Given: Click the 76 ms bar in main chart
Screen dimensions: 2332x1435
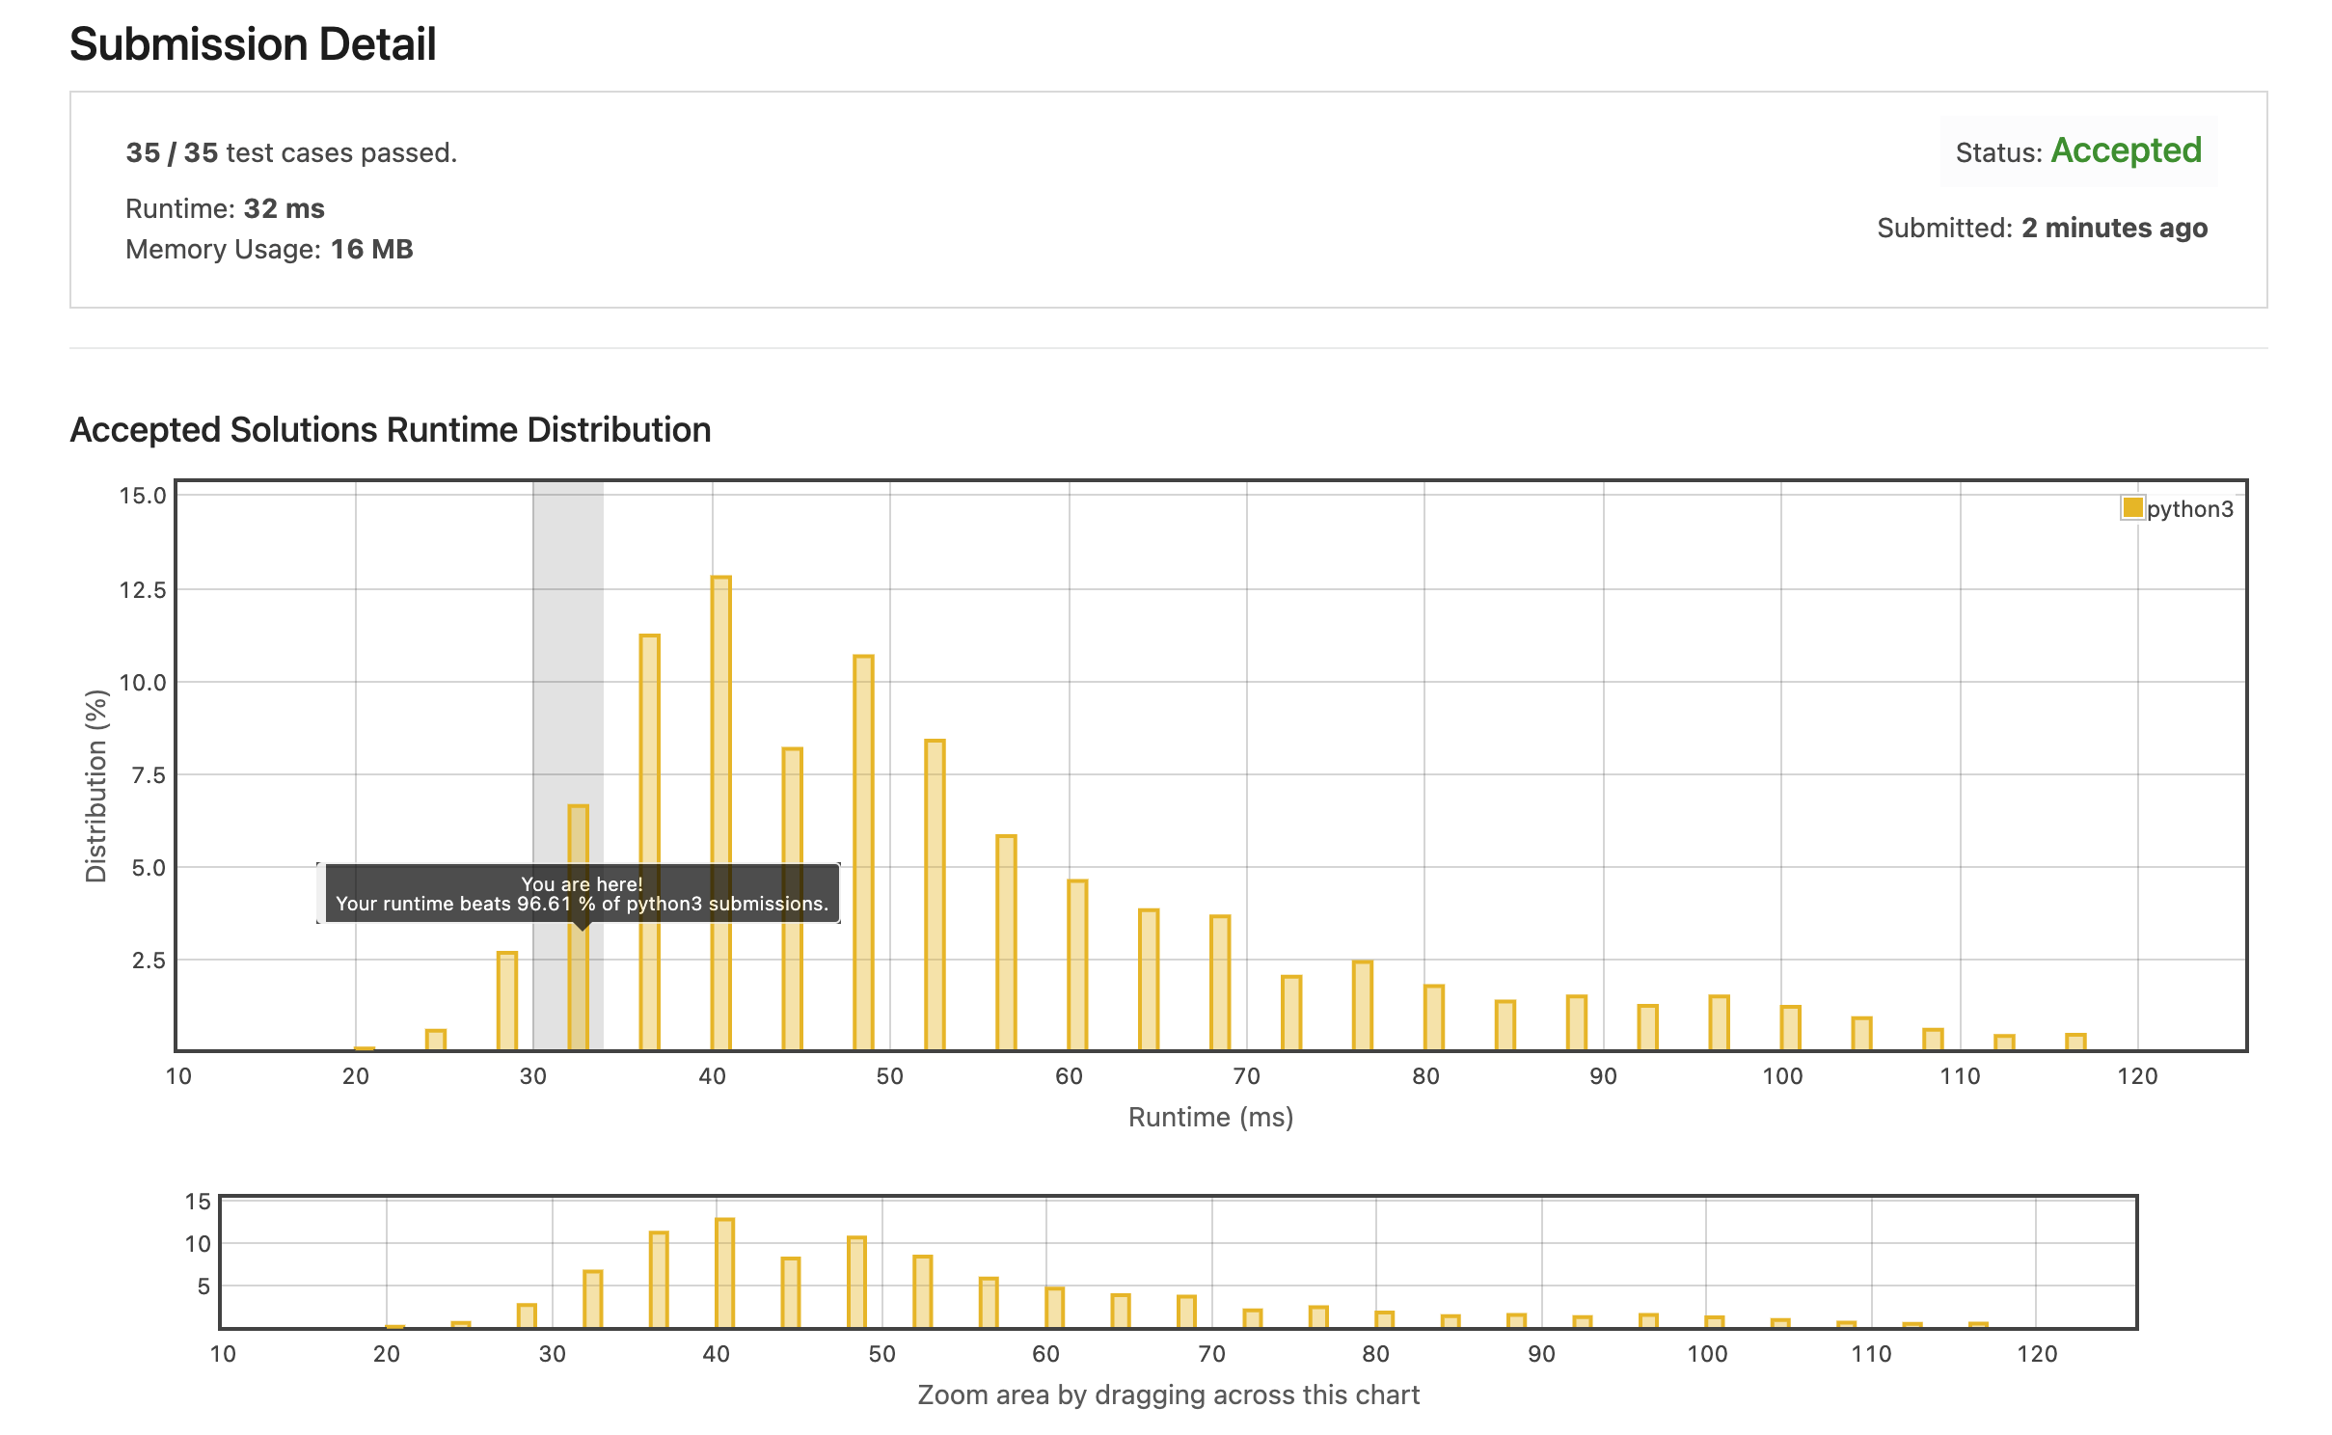Looking at the screenshot, I should point(1362,1004).
